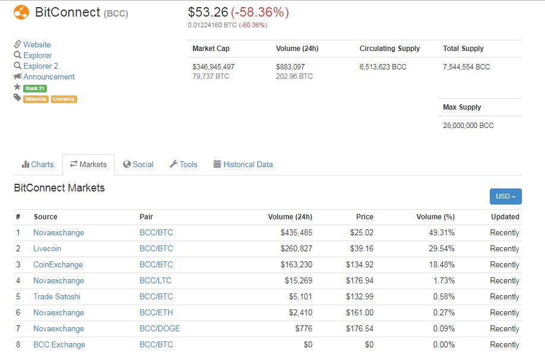The height and width of the screenshot is (358, 545).
Task: Click the Volume (%) column header
Action: [436, 216]
